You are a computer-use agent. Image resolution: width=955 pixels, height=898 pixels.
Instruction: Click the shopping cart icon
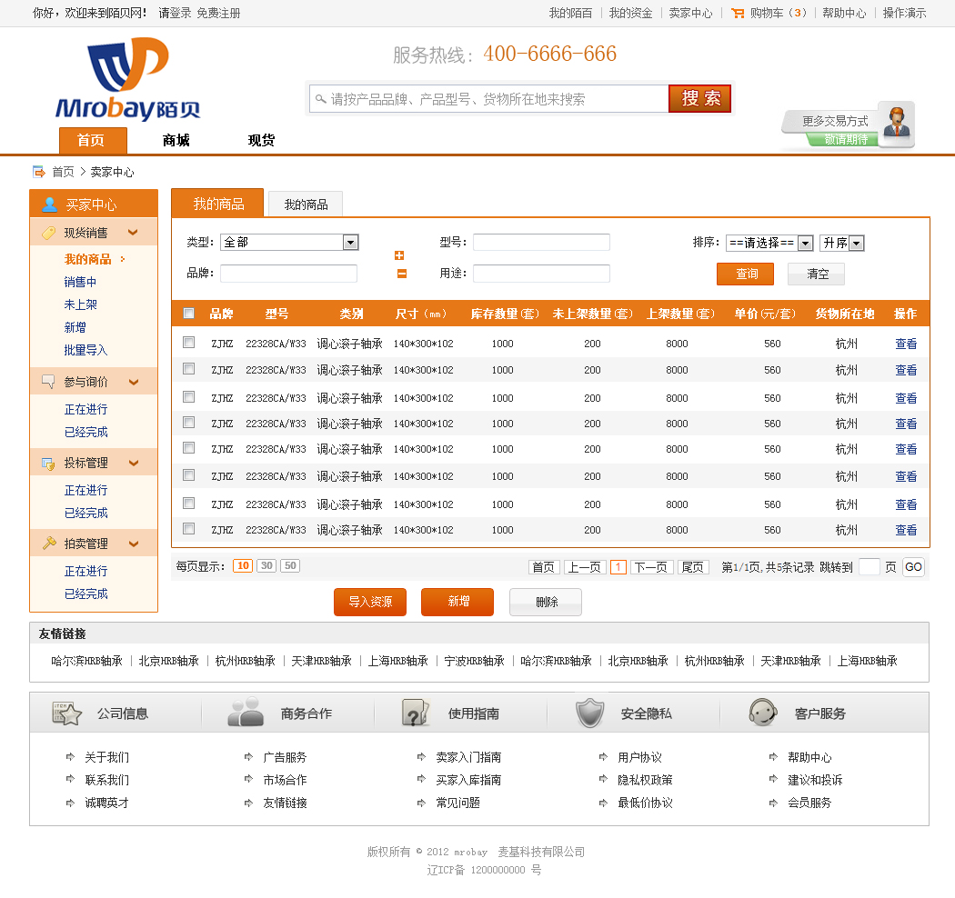[738, 13]
